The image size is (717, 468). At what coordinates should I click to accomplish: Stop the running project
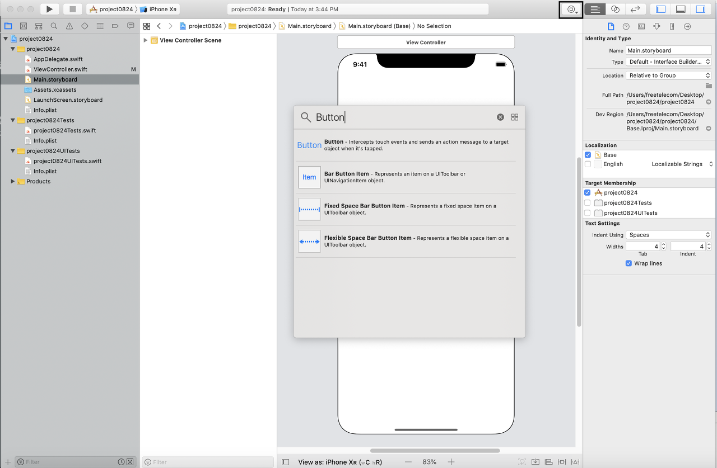tap(73, 9)
